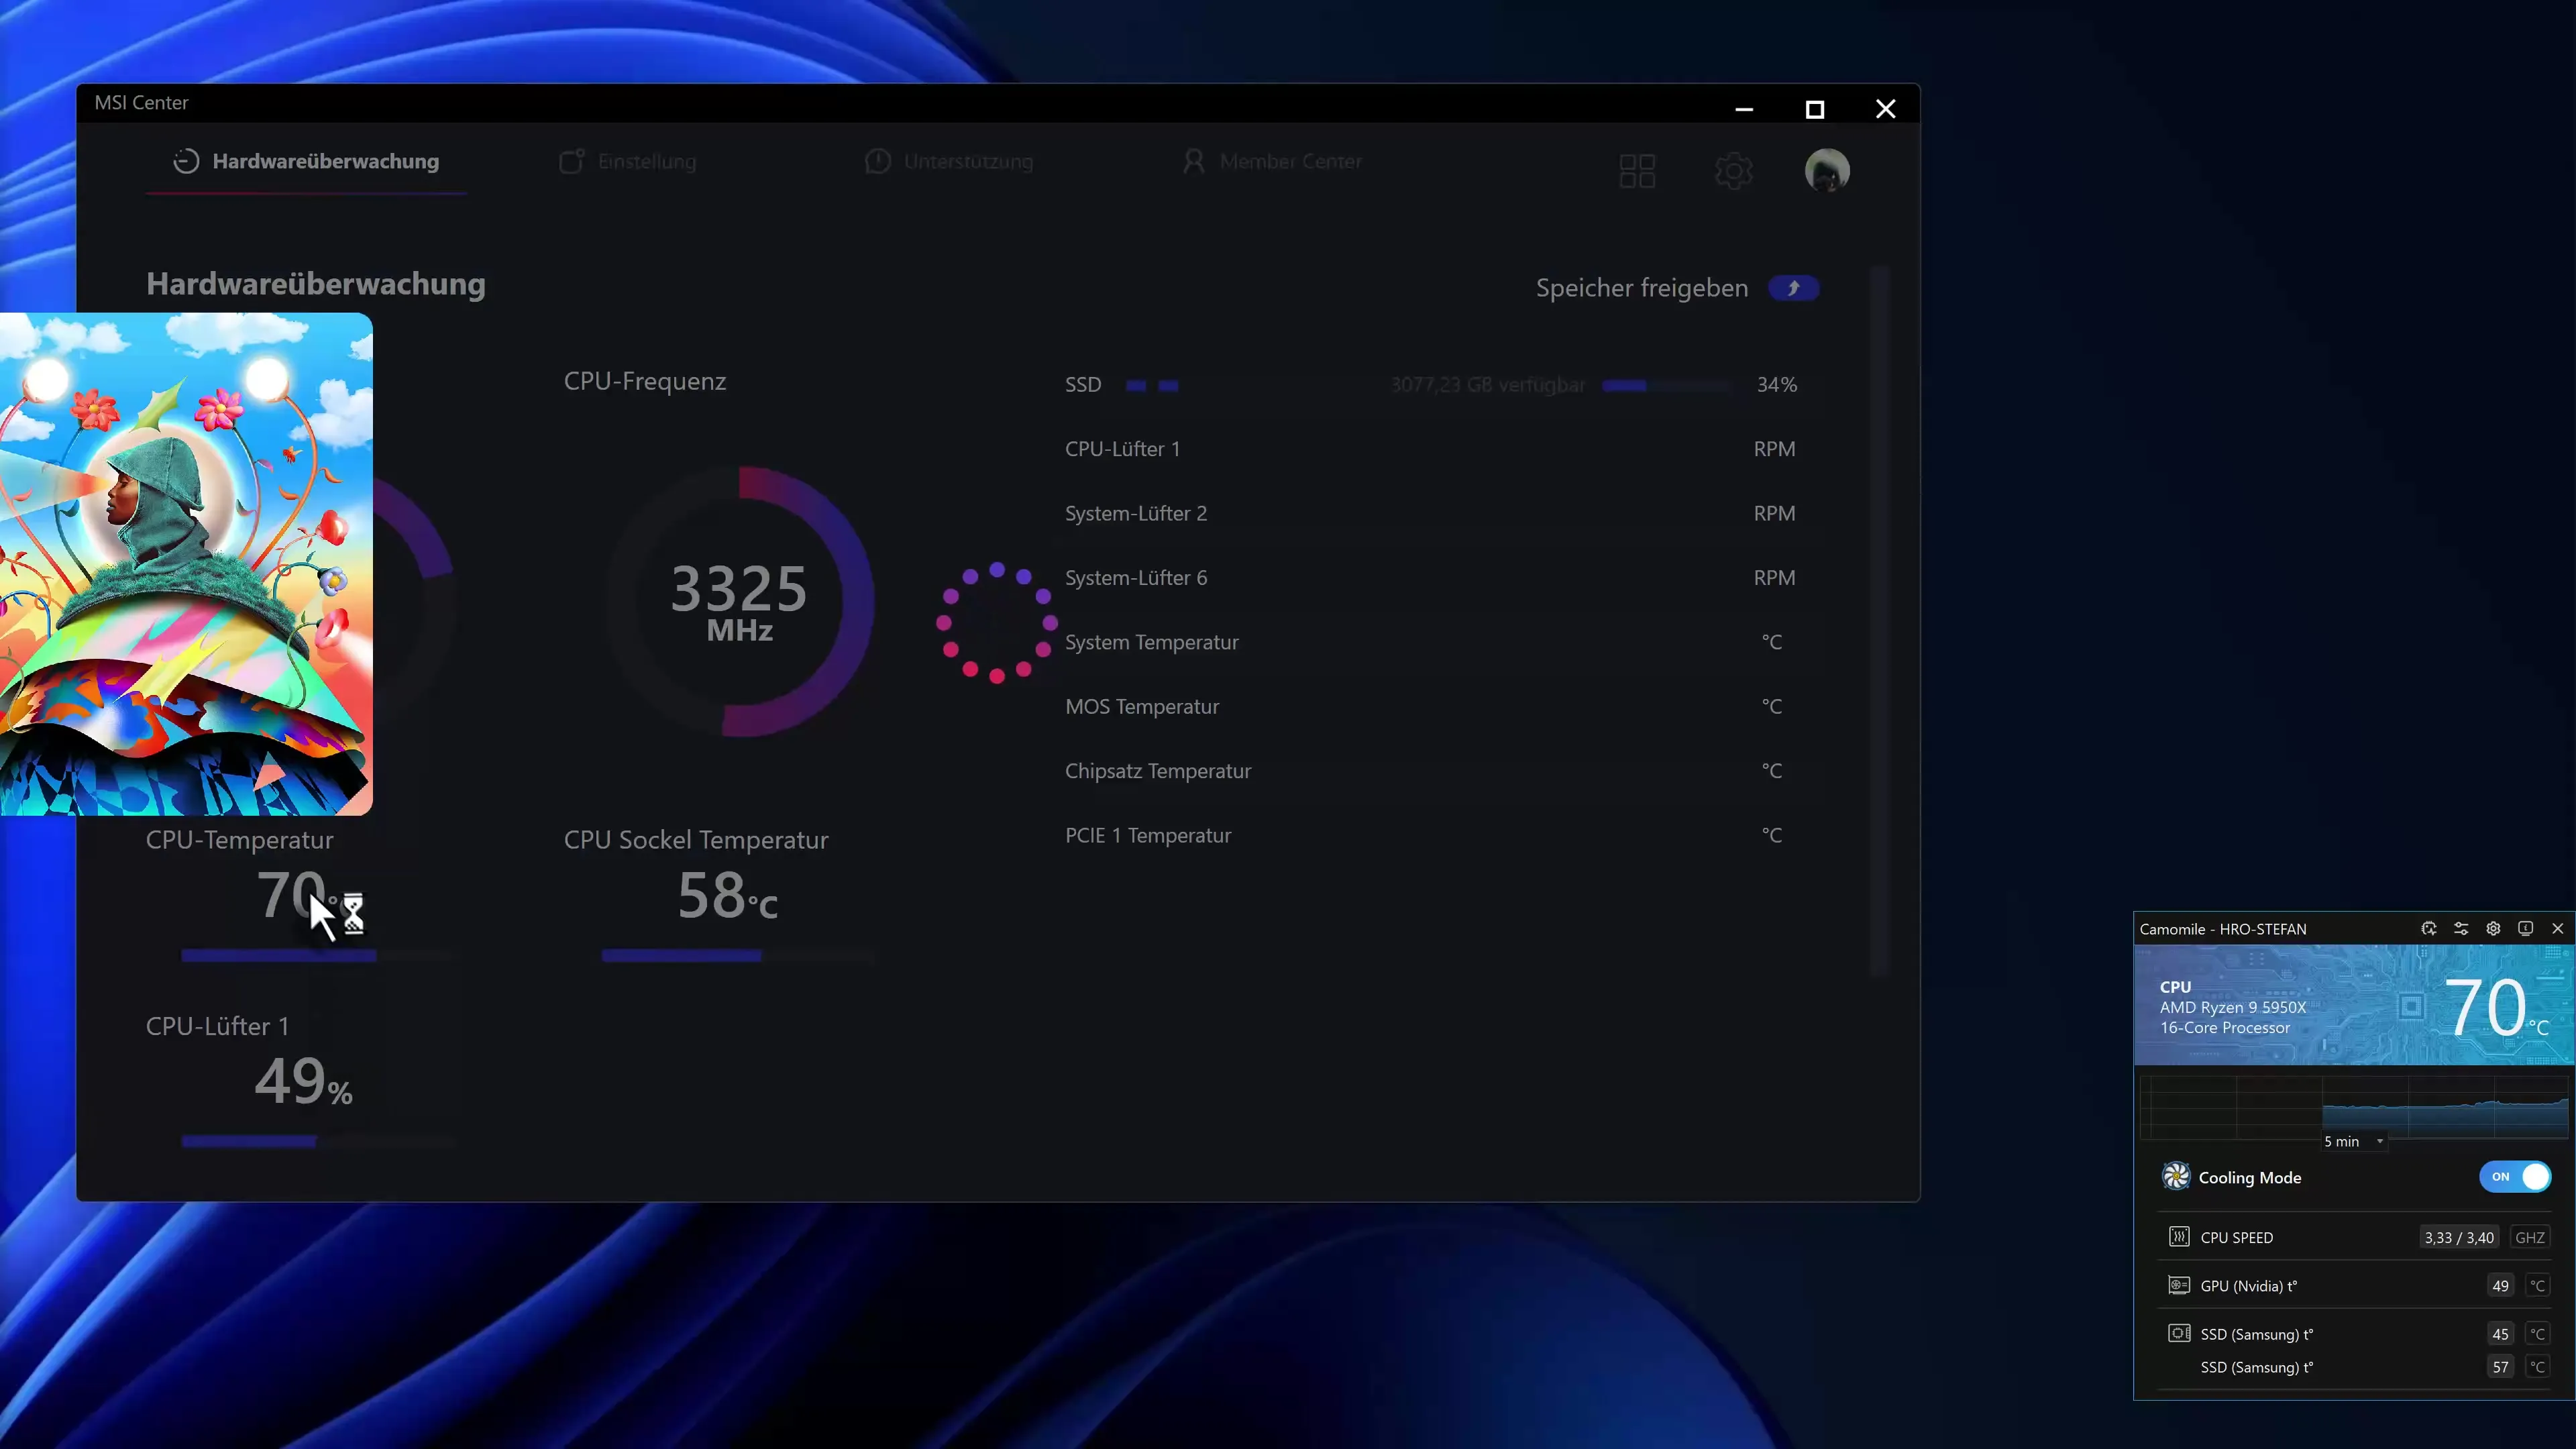The image size is (2576, 1449).
Task: Open the apps grid icon in MSI Center
Action: [1637, 171]
